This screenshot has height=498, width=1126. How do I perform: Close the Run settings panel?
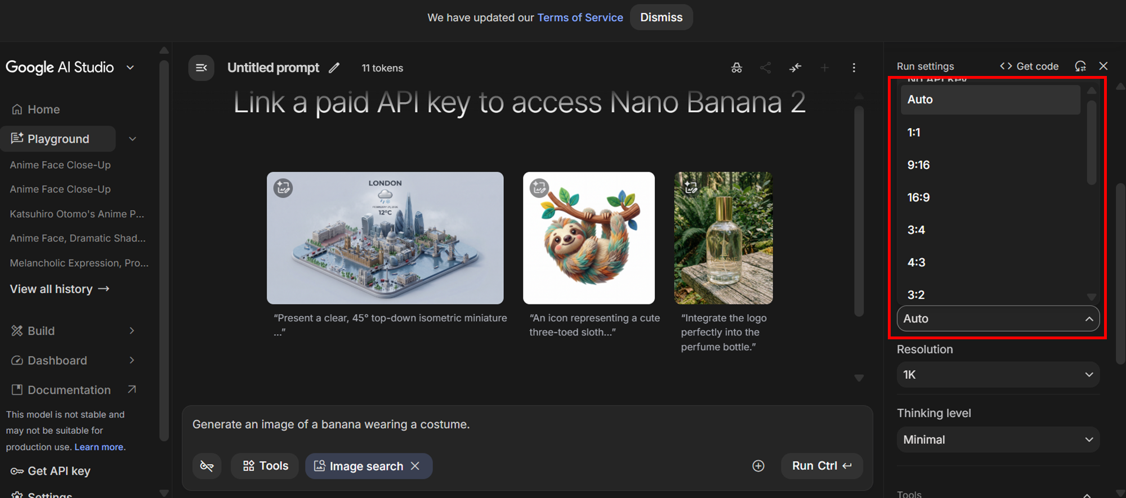coord(1103,66)
